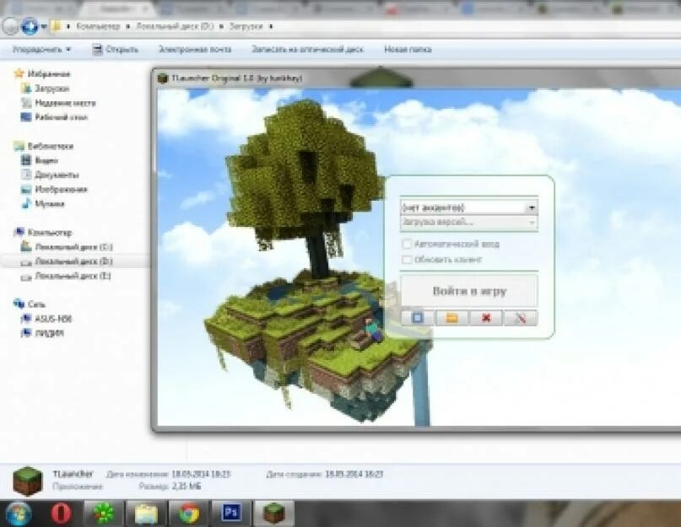Go forward with the Explorer forward arrow
The image size is (681, 527).
[x=30, y=26]
